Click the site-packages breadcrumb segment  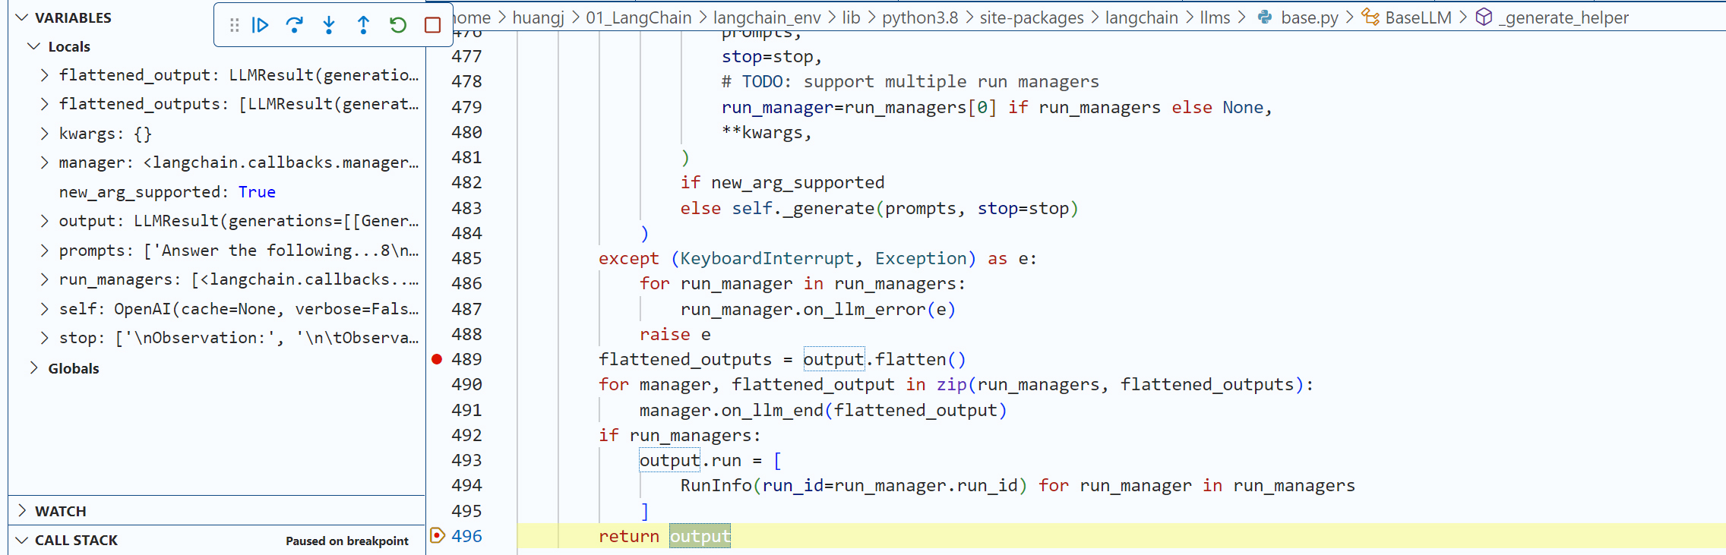click(1031, 17)
